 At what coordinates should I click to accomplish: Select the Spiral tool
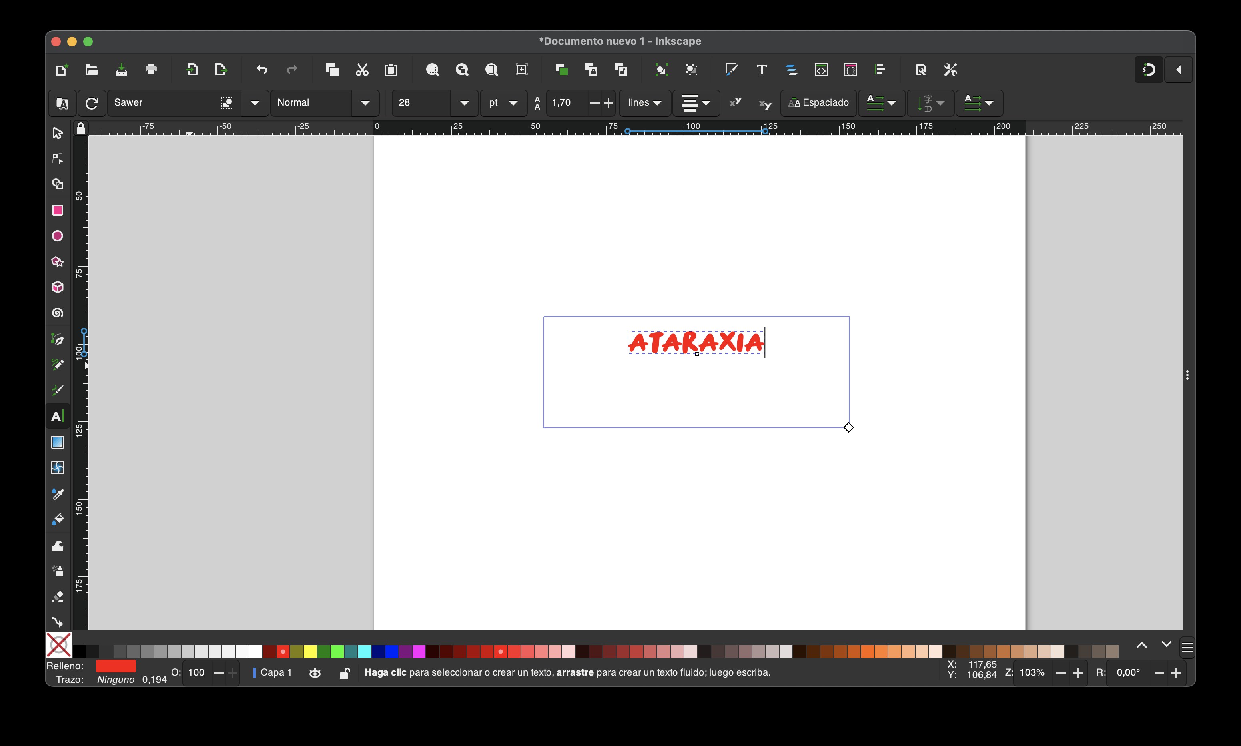click(57, 313)
